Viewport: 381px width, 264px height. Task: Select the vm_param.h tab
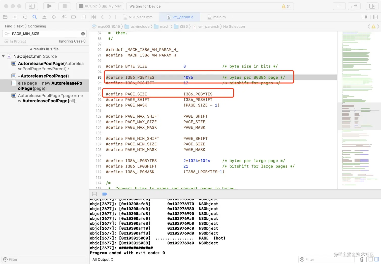180,17
